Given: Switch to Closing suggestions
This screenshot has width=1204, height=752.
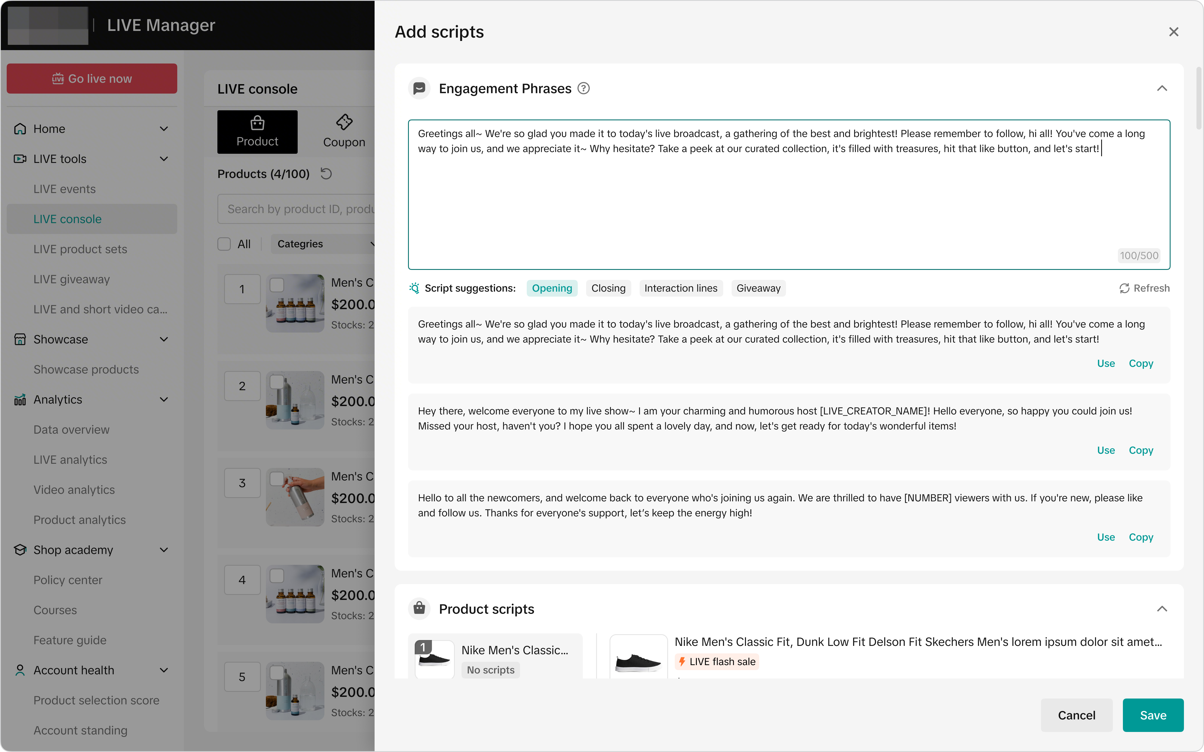Looking at the screenshot, I should point(608,288).
